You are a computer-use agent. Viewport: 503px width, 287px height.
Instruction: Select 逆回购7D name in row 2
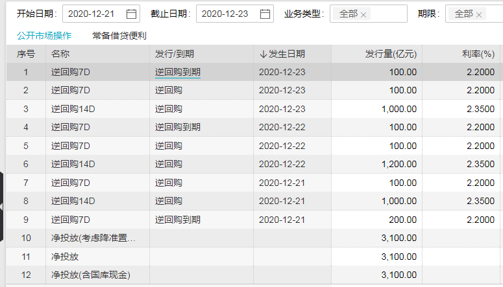click(x=71, y=90)
